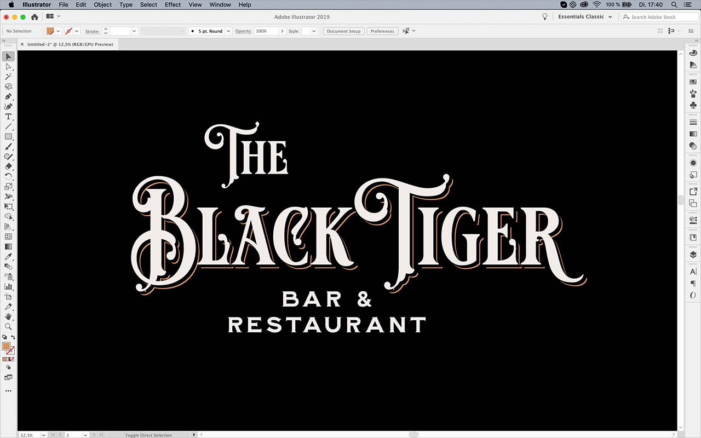701x438 pixels.
Task: Expand the 5 pt. Round brush dropdown
Action: (228, 31)
